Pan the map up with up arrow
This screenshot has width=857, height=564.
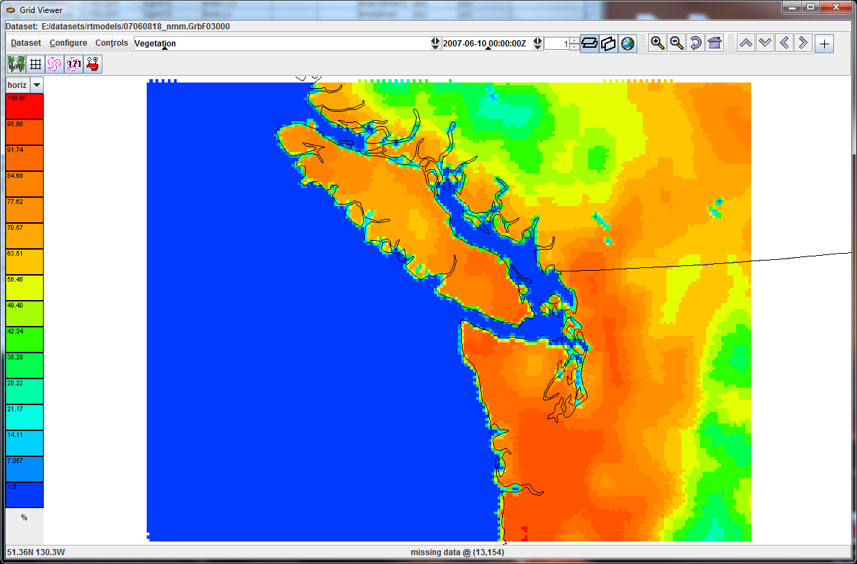click(x=746, y=43)
